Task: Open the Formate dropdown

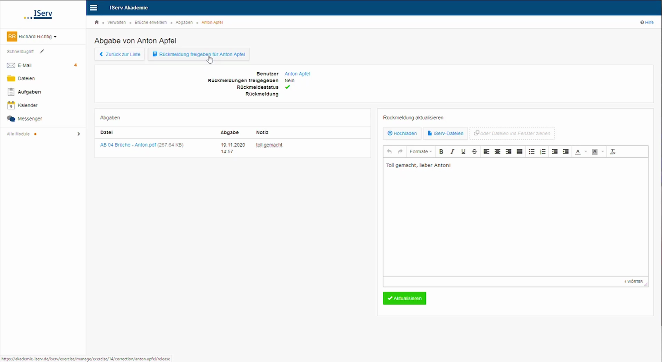Action: point(420,151)
